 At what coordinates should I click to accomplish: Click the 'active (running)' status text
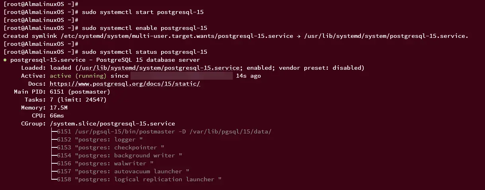78,76
